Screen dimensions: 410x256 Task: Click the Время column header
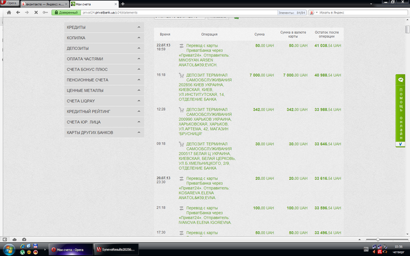(165, 34)
